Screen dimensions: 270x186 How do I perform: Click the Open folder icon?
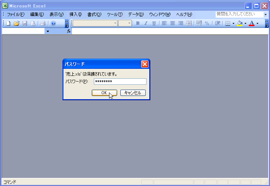point(17,23)
